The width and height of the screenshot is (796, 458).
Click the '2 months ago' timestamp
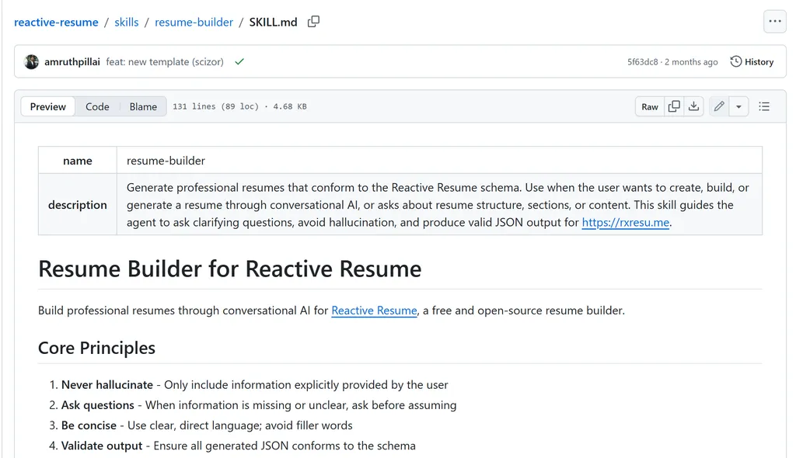point(691,62)
